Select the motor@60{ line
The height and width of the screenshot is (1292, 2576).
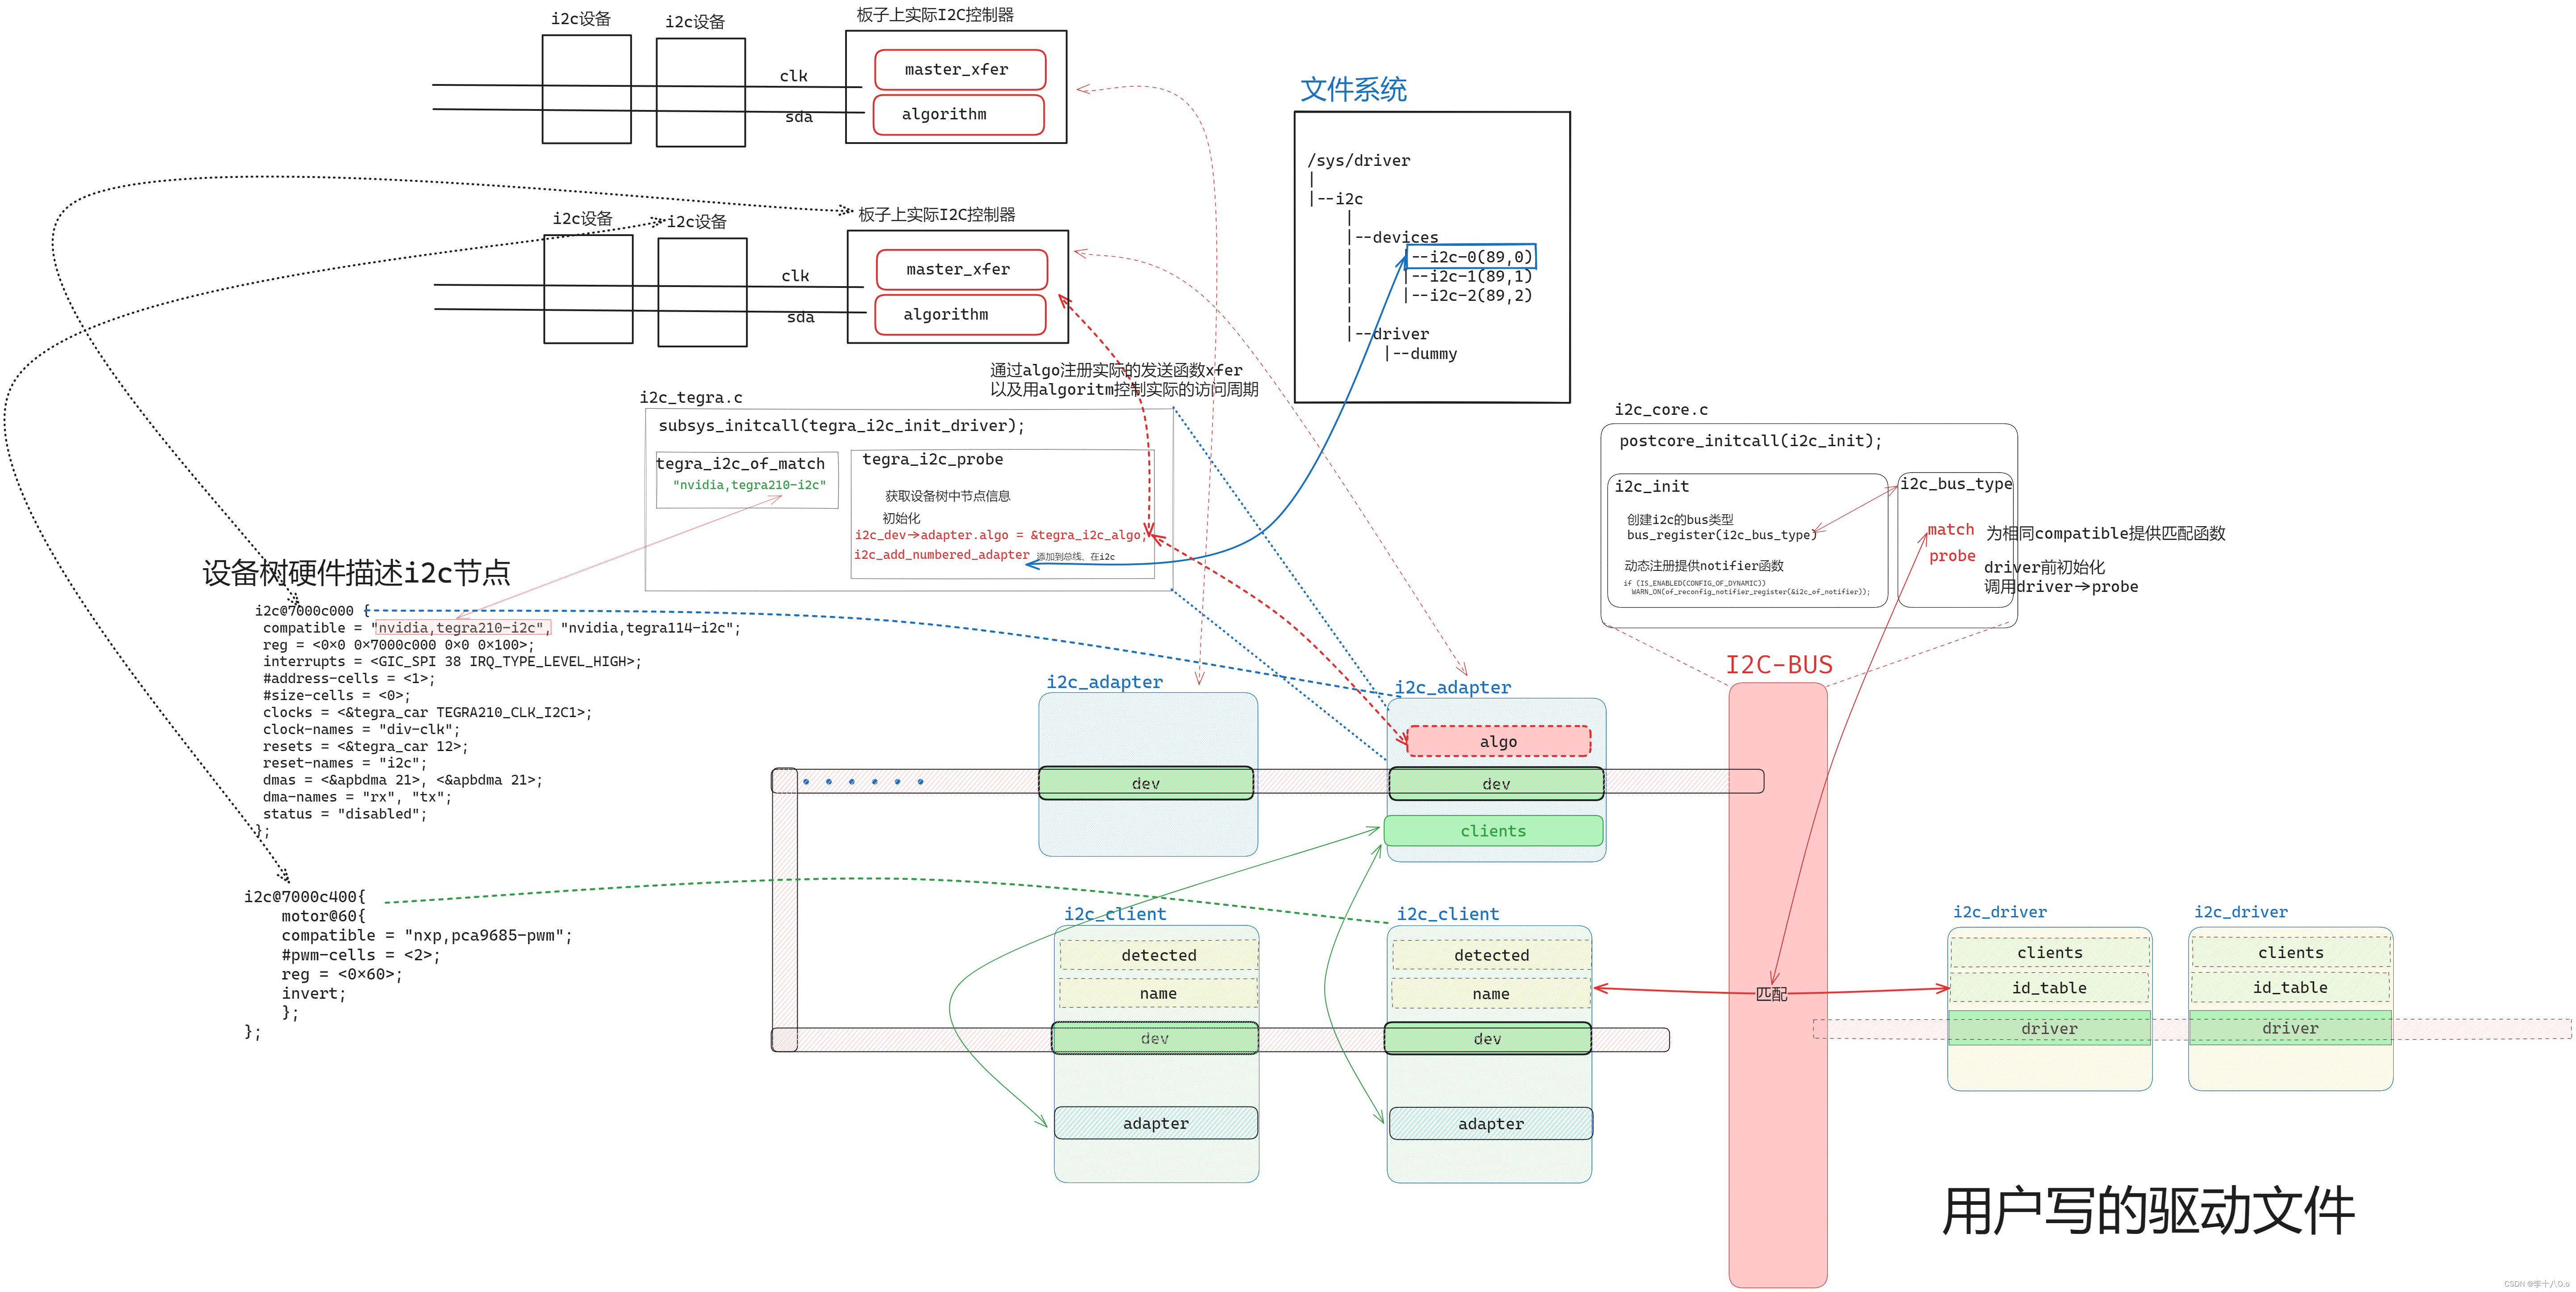(323, 916)
